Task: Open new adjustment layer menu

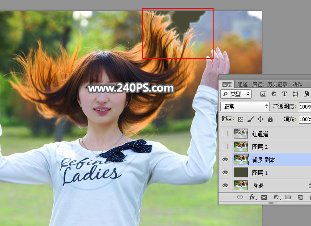Action: coord(276,197)
